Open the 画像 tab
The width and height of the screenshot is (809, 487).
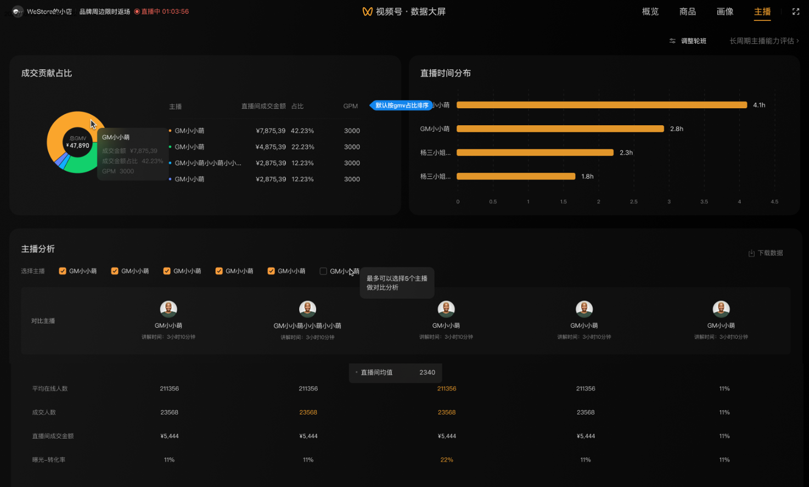tap(724, 12)
